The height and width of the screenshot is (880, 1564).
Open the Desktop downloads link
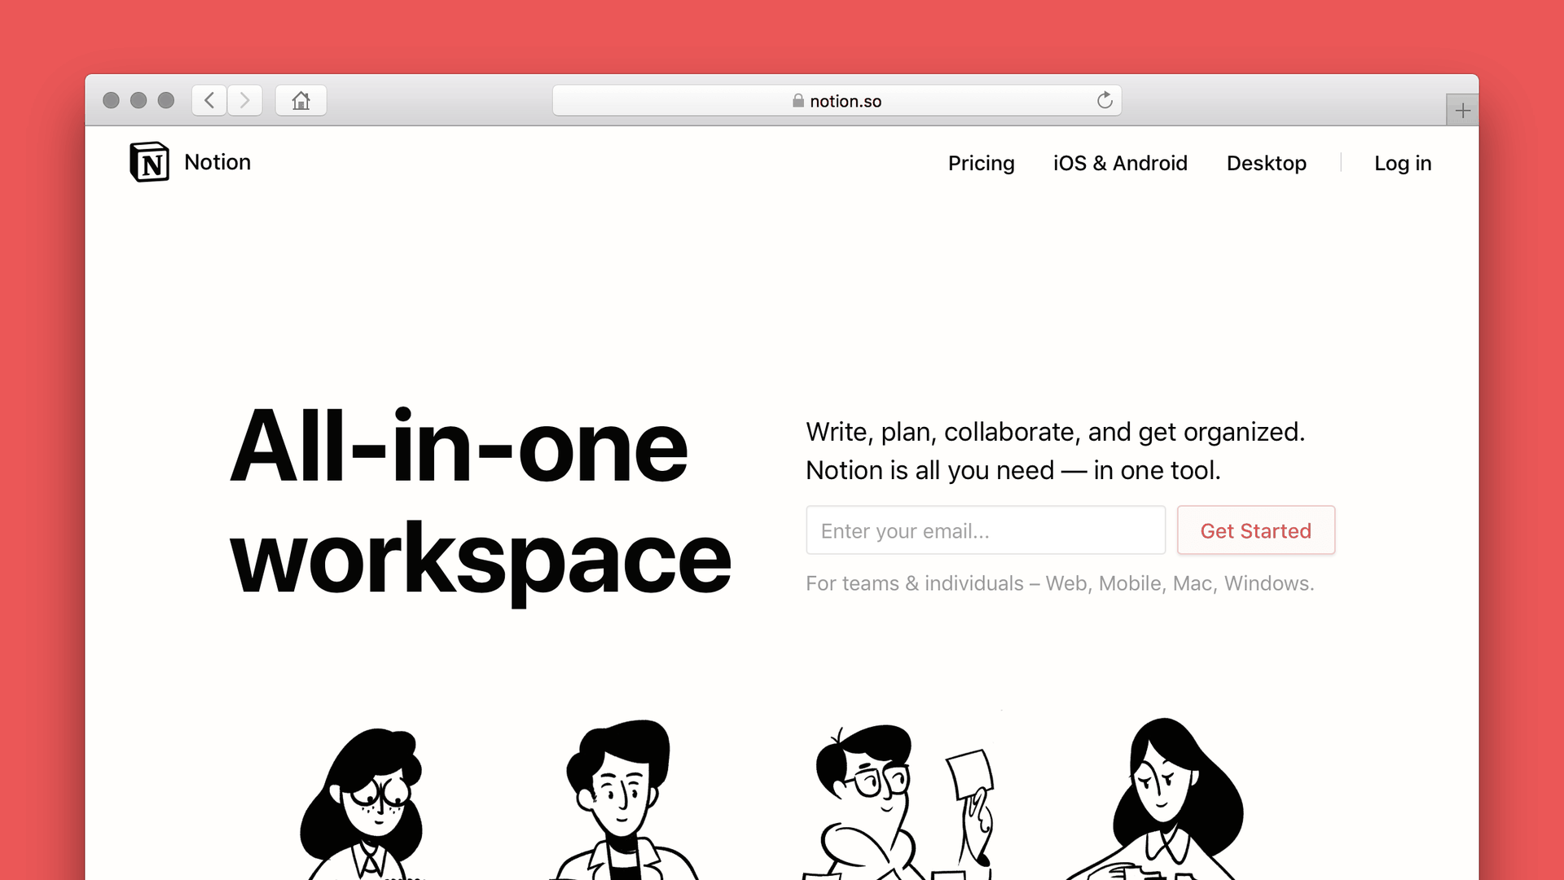tap(1266, 163)
